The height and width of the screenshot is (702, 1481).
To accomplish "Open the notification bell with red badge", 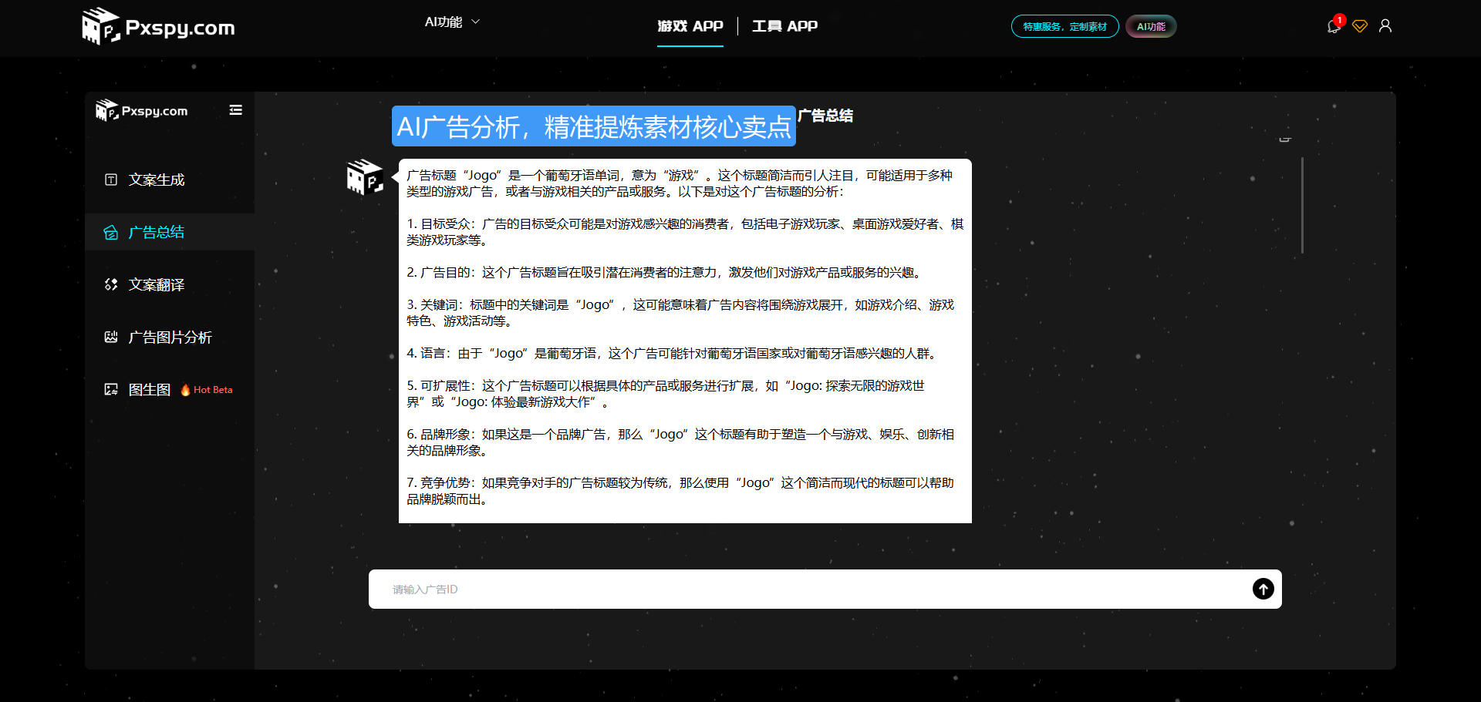I will coord(1334,26).
